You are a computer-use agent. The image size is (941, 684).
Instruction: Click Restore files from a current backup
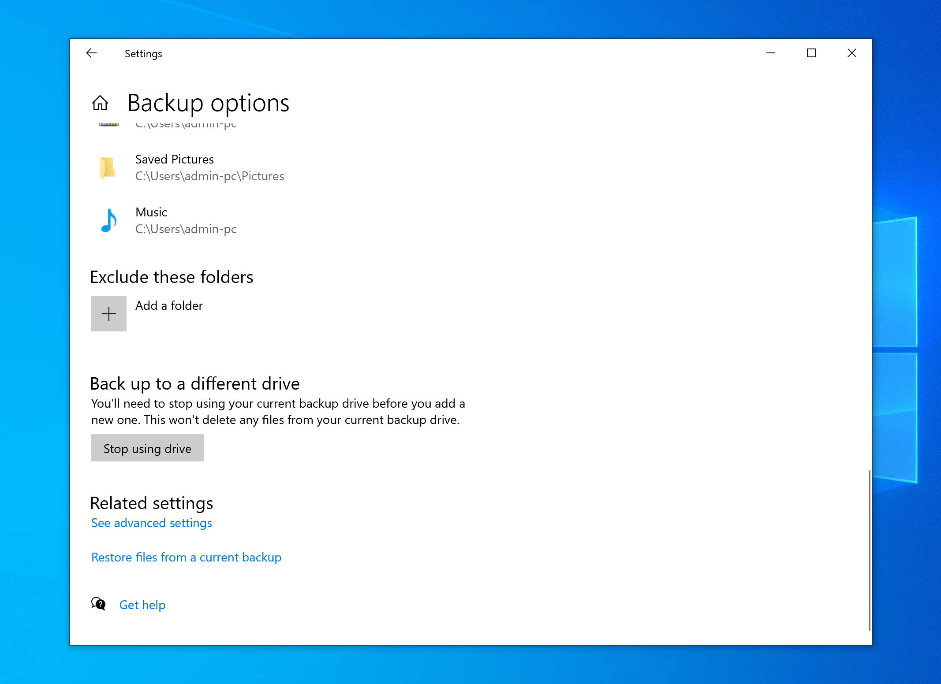[185, 556]
